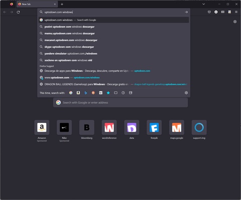Open the hamburger application menu
Image resolution: width=241 pixels, height=200 pixels.
[x=236, y=12]
